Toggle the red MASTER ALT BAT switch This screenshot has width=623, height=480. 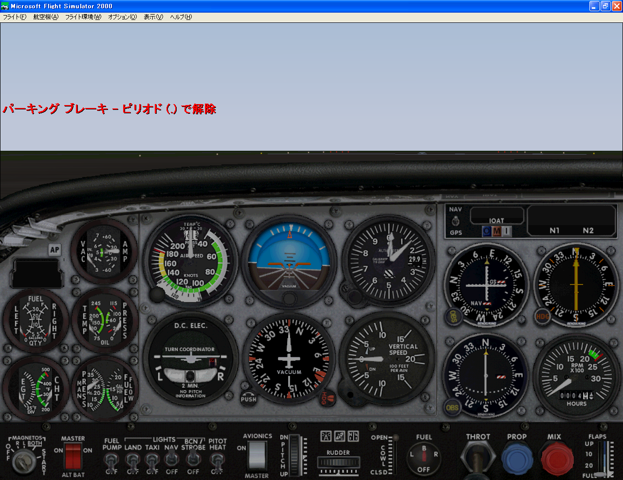[73, 456]
